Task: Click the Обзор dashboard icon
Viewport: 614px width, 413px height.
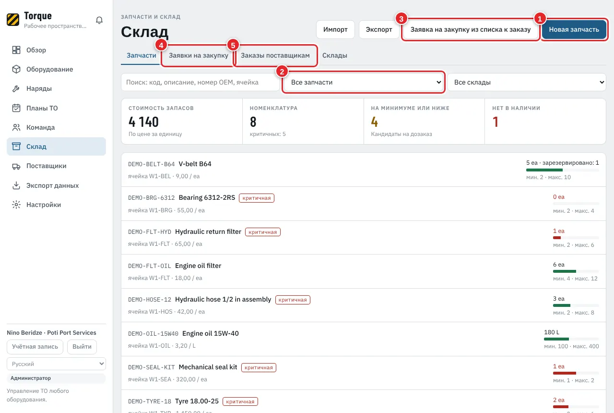Action: pos(16,50)
